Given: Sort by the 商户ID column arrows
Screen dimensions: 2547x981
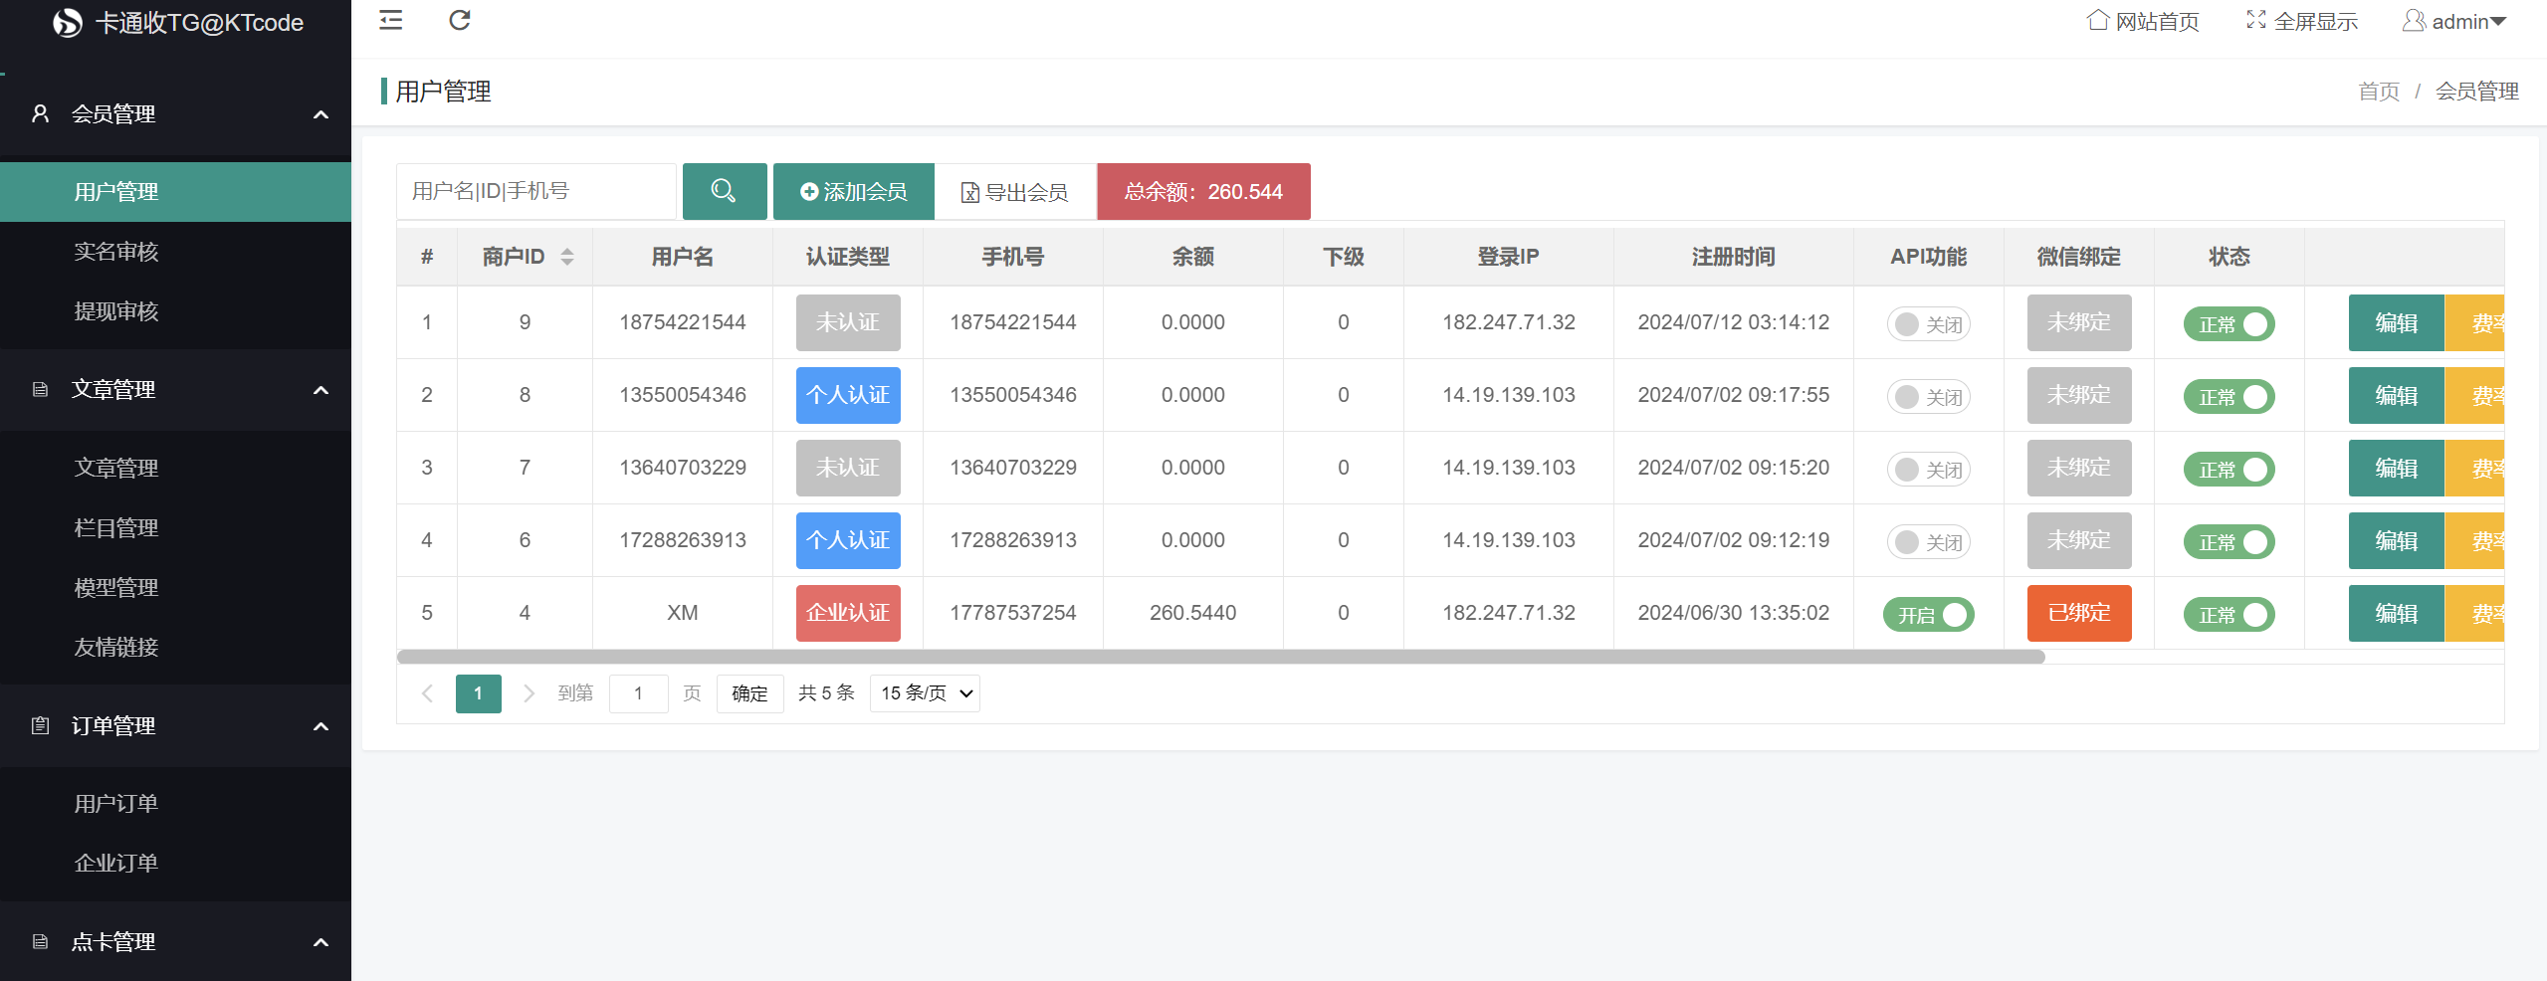Looking at the screenshot, I should (x=567, y=257).
